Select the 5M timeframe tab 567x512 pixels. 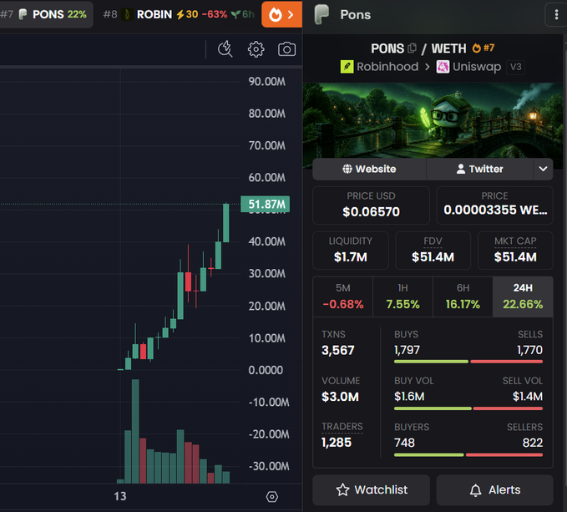[343, 297]
